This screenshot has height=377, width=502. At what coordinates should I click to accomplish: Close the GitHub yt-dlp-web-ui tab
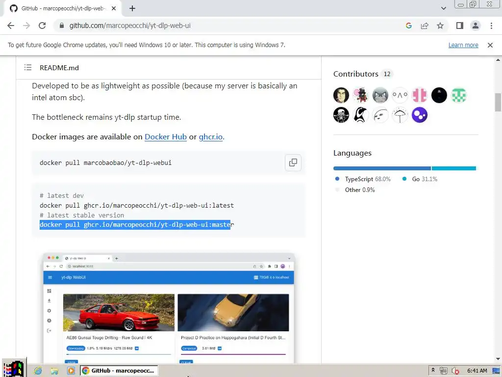[114, 8]
